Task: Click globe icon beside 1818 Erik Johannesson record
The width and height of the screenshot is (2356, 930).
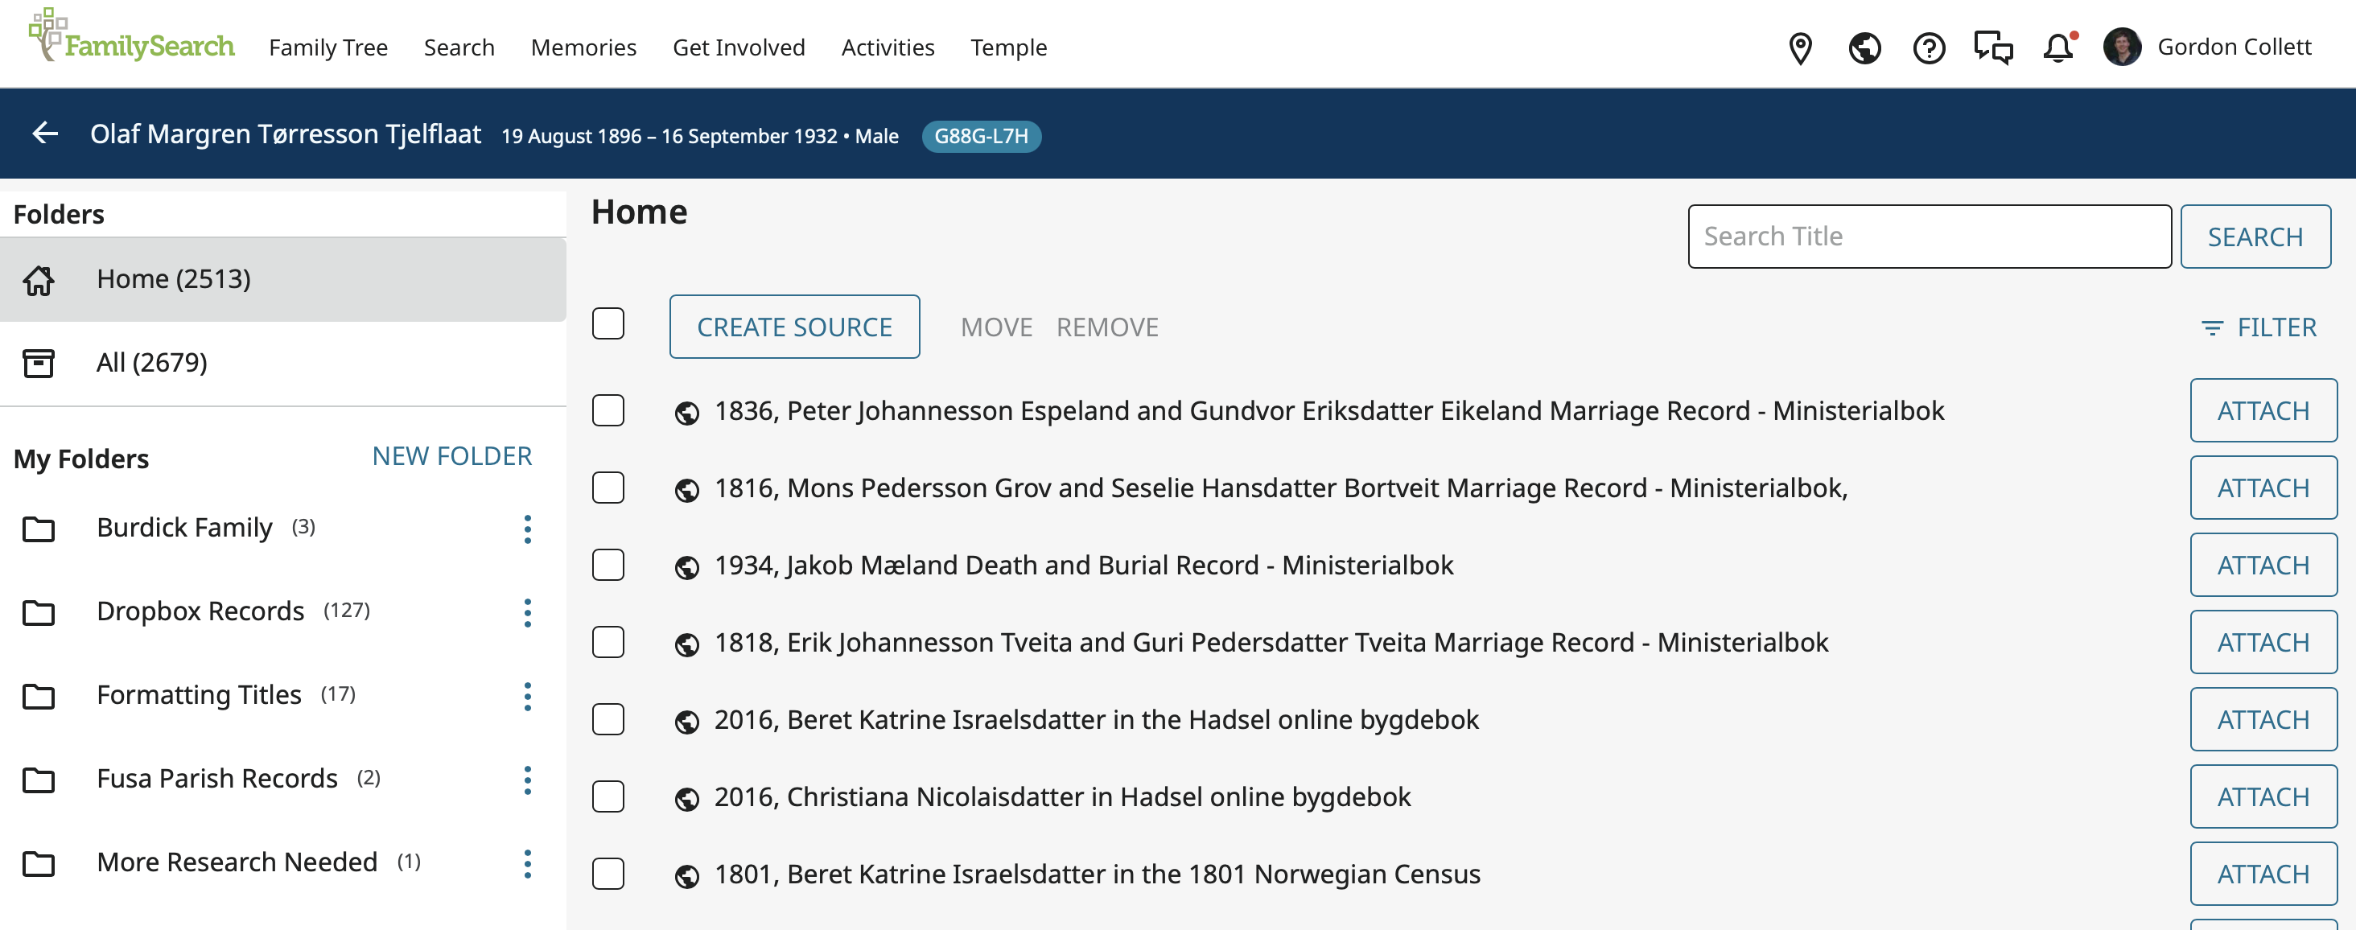Action: coord(687,644)
